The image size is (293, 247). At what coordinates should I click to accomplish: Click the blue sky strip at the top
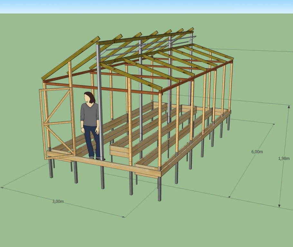[x=146, y=6]
